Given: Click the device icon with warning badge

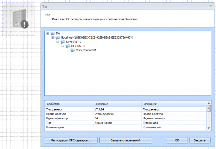Looking at the screenshot, I should [x=19, y=19].
